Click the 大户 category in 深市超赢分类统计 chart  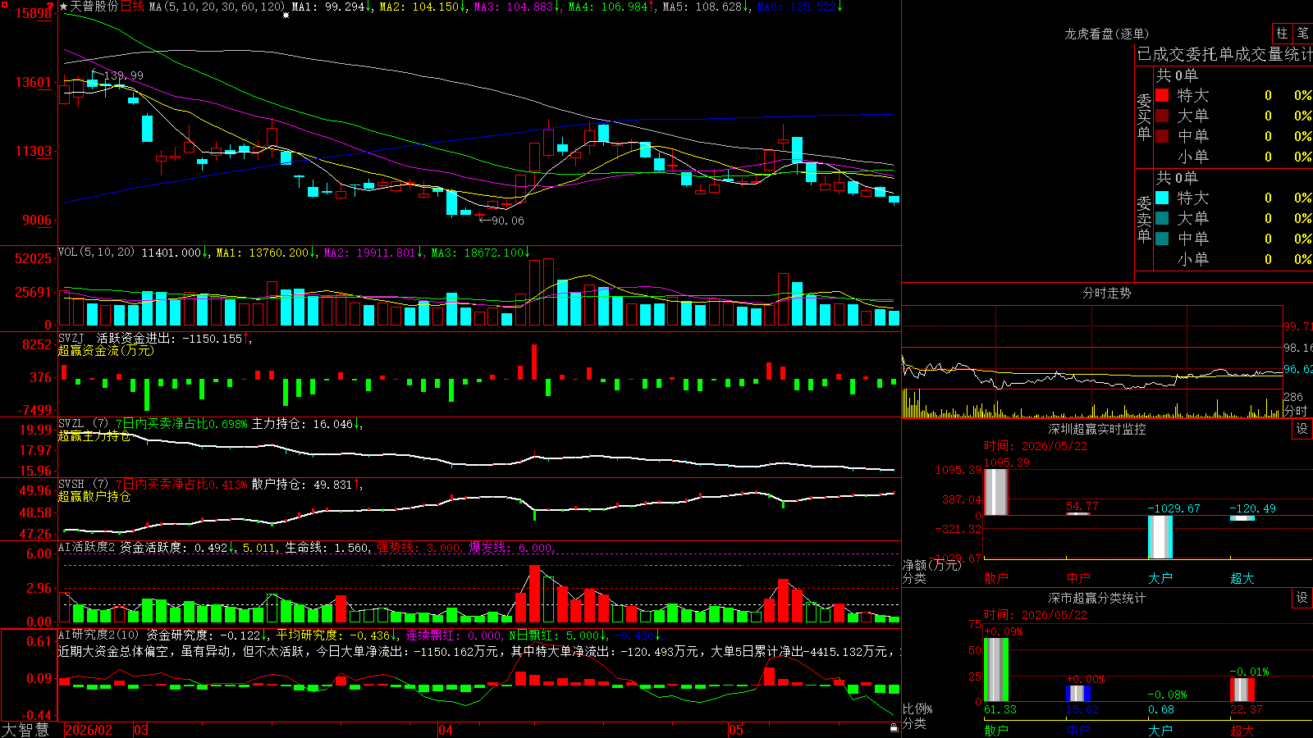(x=1160, y=730)
